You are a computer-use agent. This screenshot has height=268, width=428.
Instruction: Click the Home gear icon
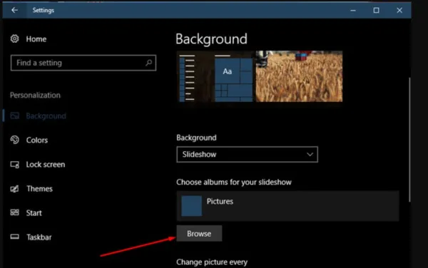click(x=15, y=38)
